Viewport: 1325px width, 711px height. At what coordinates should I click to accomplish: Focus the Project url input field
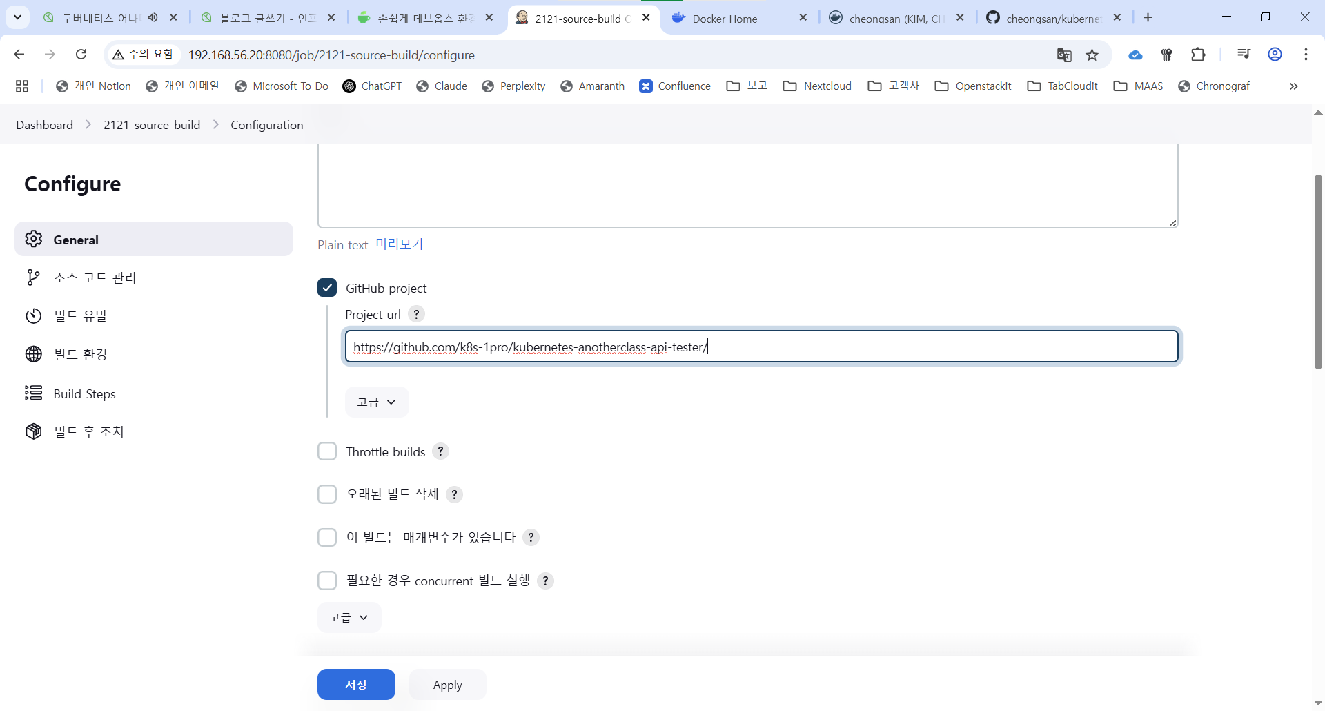click(762, 347)
